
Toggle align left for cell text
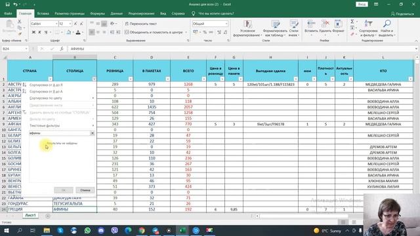pyautogui.click(x=92, y=32)
